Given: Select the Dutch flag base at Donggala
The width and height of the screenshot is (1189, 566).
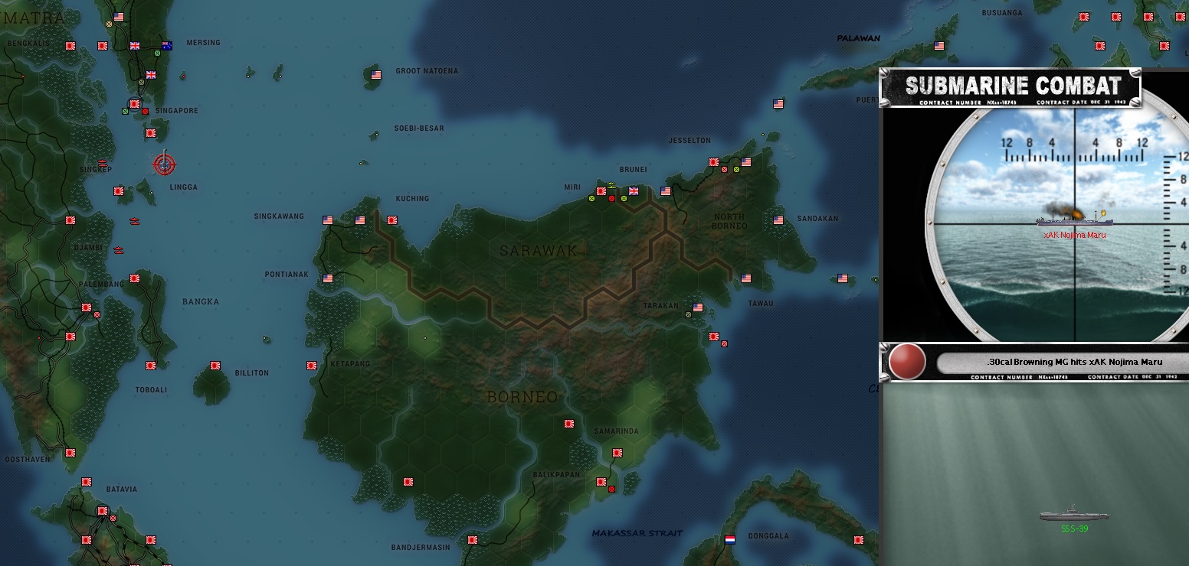Looking at the screenshot, I should 730,540.
